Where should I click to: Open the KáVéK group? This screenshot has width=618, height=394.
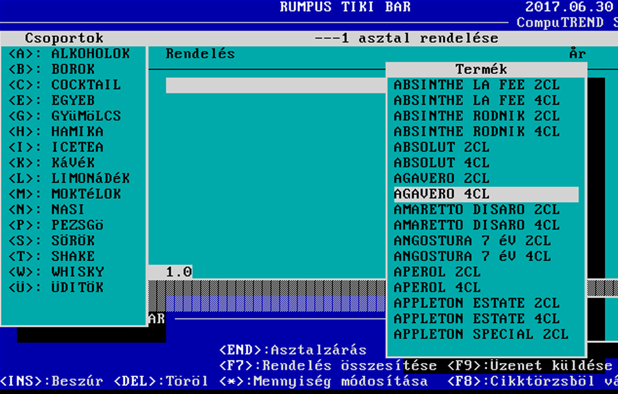[52, 163]
